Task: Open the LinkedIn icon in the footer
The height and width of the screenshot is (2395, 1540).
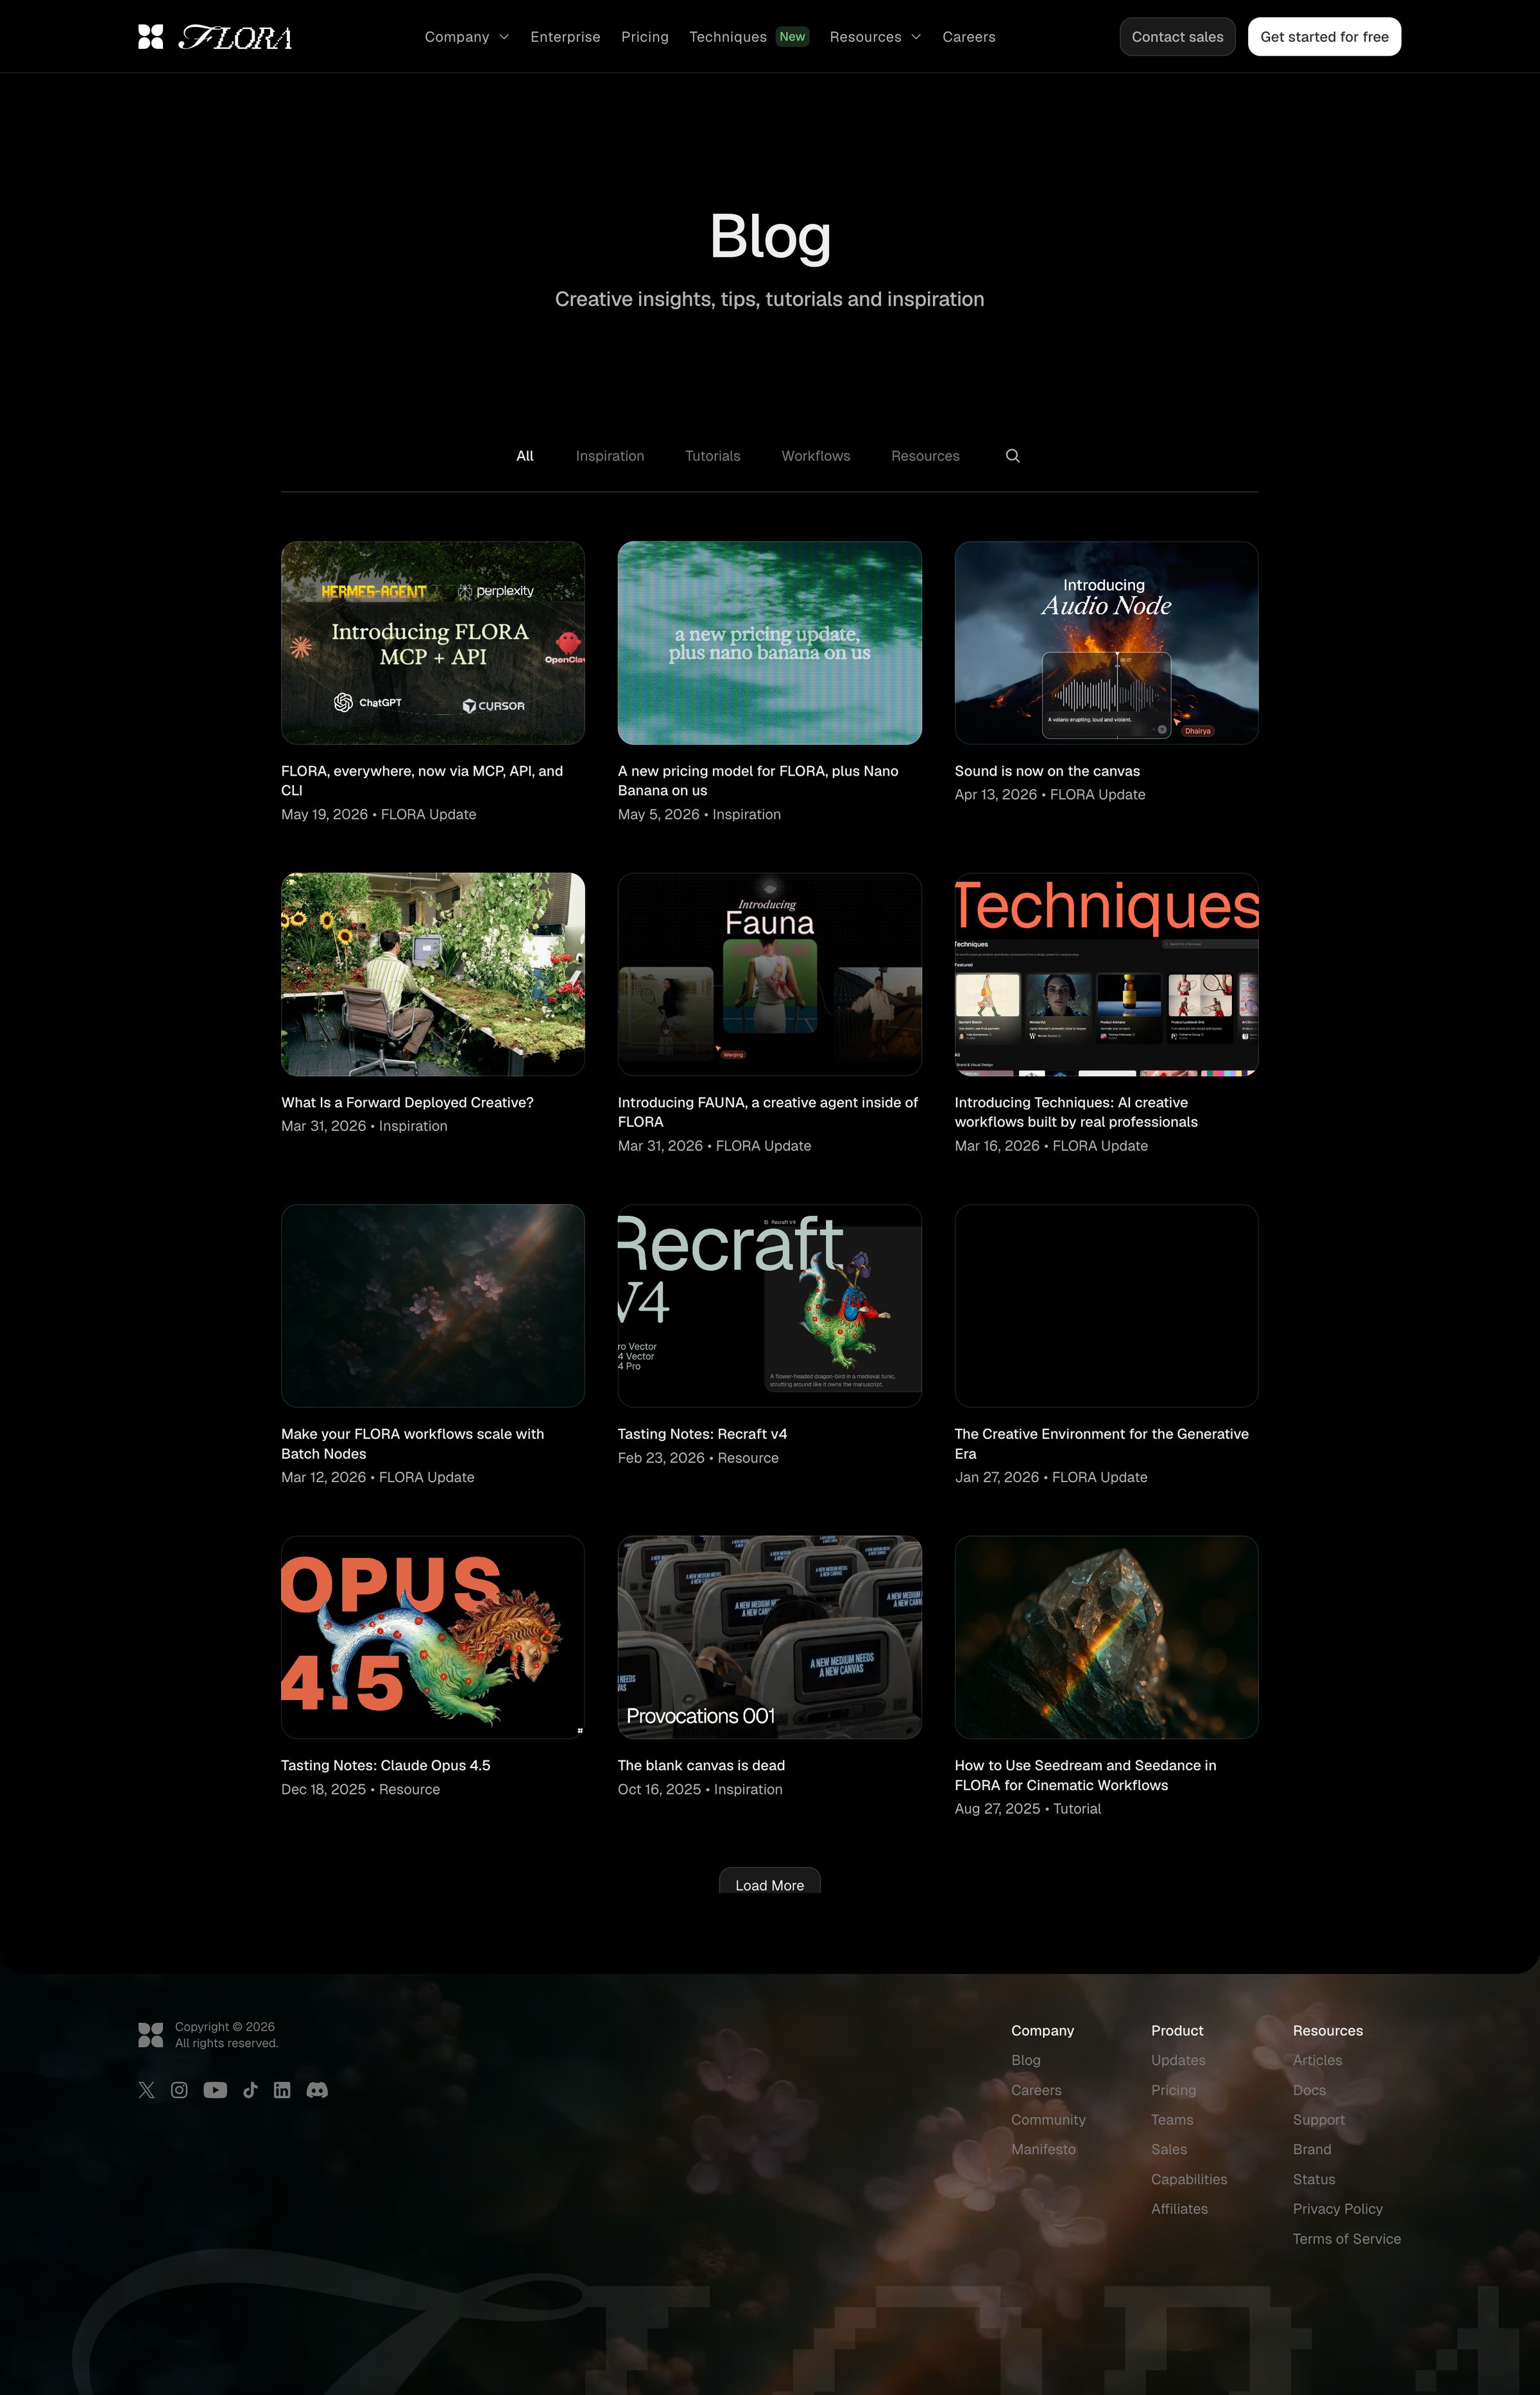Action: coord(282,2090)
